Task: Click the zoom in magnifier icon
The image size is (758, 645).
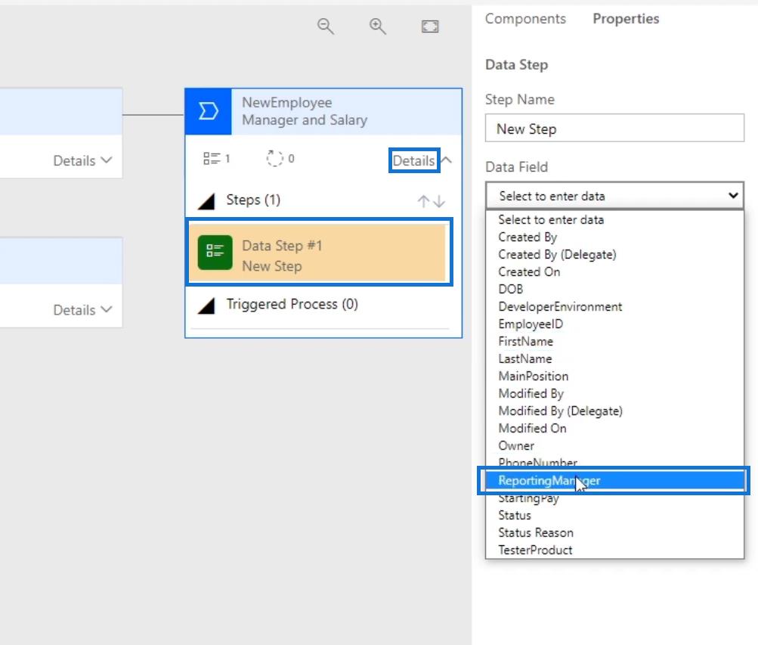Action: [x=378, y=26]
